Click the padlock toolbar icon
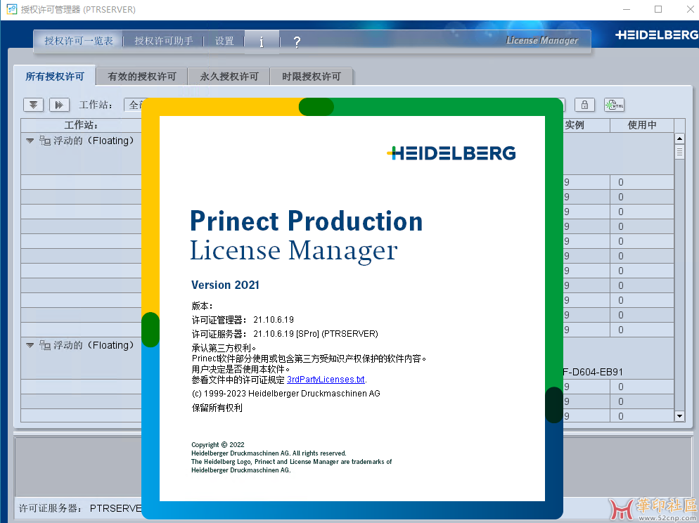Viewport: 699px width, 523px height. 584,105
